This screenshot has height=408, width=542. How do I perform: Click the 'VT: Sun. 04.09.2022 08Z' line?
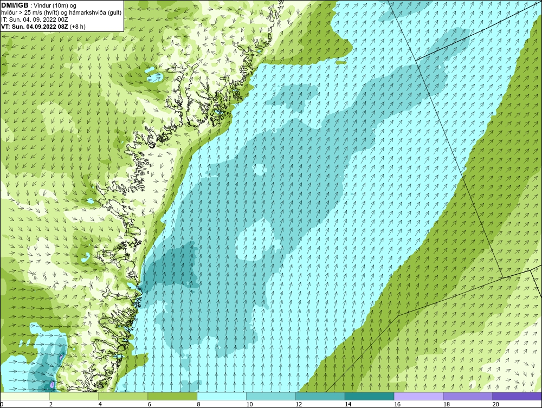pyautogui.click(x=35, y=26)
